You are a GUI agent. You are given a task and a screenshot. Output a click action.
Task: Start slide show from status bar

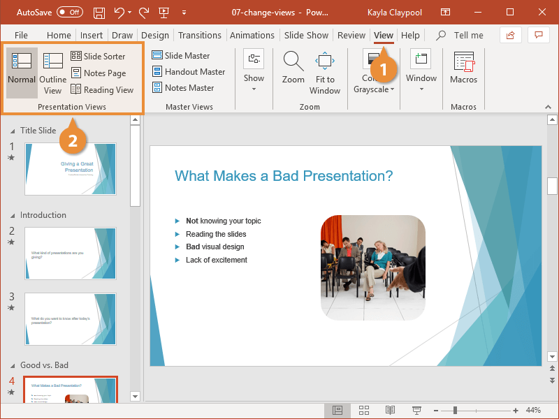click(416, 410)
